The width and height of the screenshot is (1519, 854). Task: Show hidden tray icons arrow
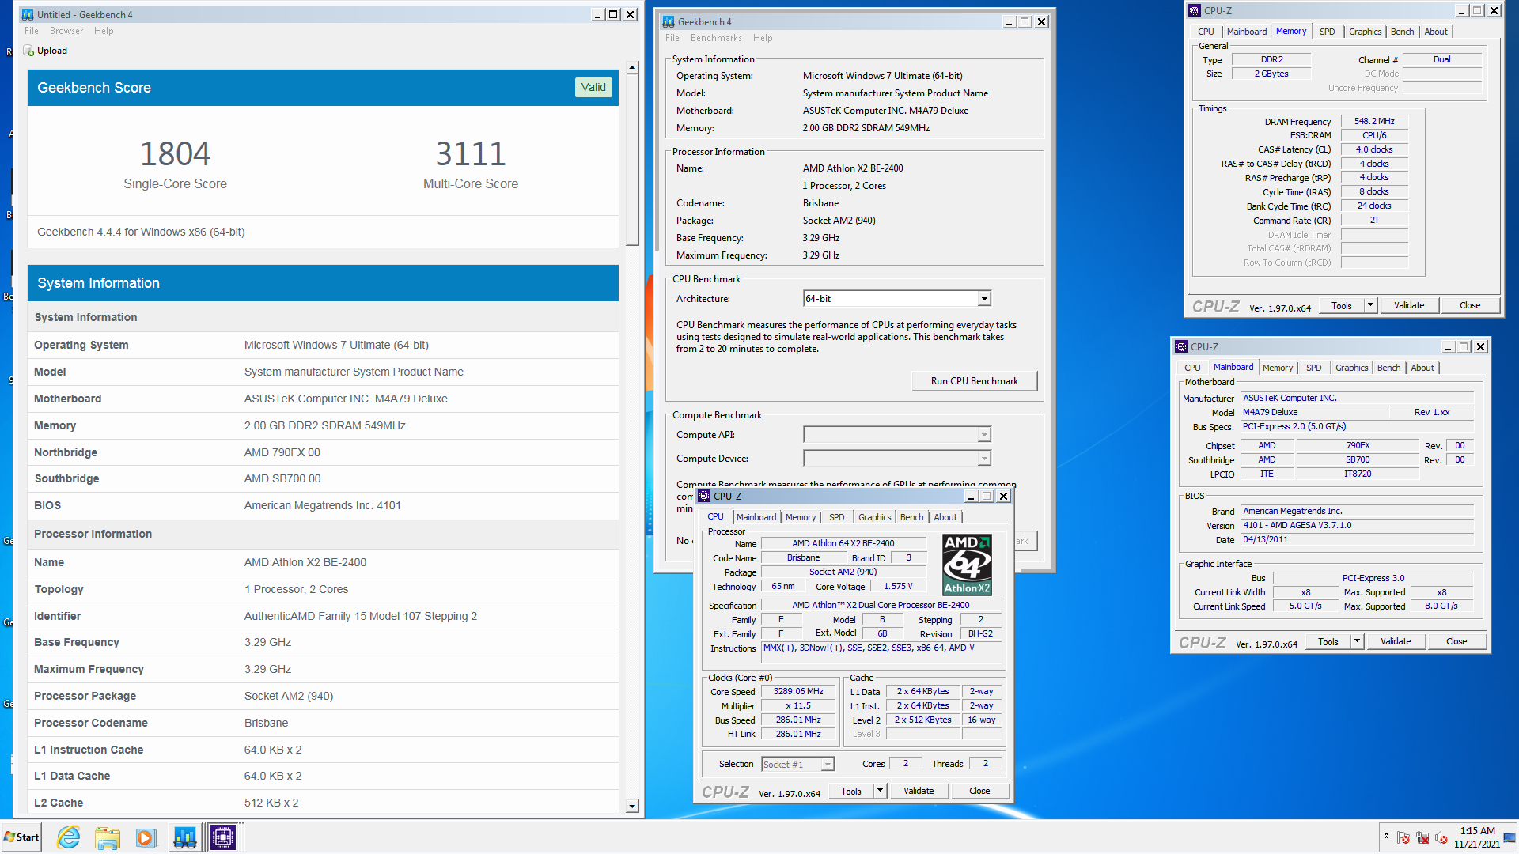pyautogui.click(x=1386, y=837)
